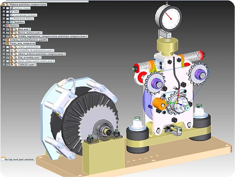Expand the Blocco_motore.asm:1 node

pos(4,33)
